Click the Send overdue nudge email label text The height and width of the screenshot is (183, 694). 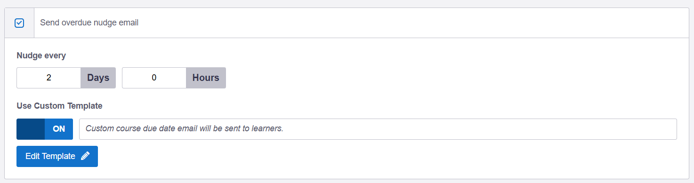(89, 23)
